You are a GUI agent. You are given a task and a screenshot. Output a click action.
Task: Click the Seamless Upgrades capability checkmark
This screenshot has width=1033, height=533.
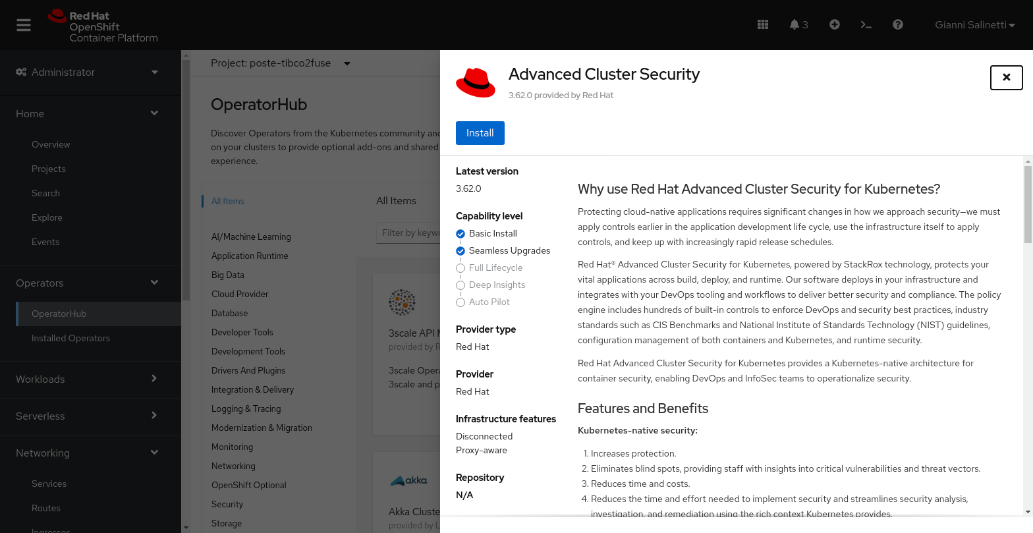[x=461, y=250]
